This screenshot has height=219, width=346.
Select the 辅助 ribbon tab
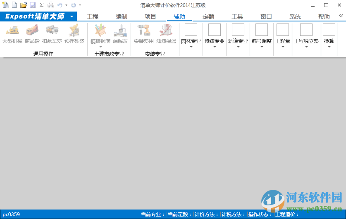[179, 16]
